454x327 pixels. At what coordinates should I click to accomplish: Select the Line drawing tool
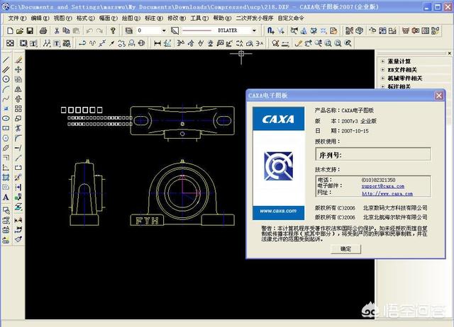[6, 59]
